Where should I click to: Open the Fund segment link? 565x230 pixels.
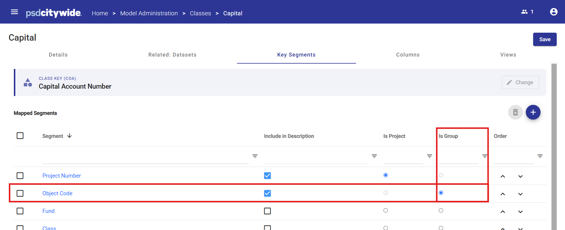(x=48, y=211)
